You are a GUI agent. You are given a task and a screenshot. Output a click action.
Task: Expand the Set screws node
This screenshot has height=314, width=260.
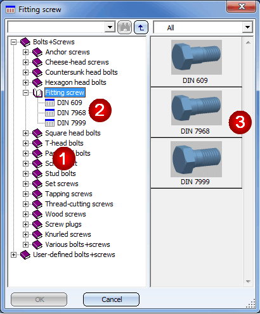pos(25,184)
